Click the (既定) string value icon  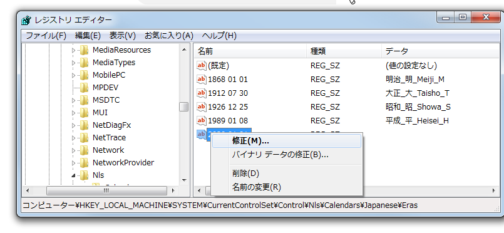pyautogui.click(x=202, y=66)
